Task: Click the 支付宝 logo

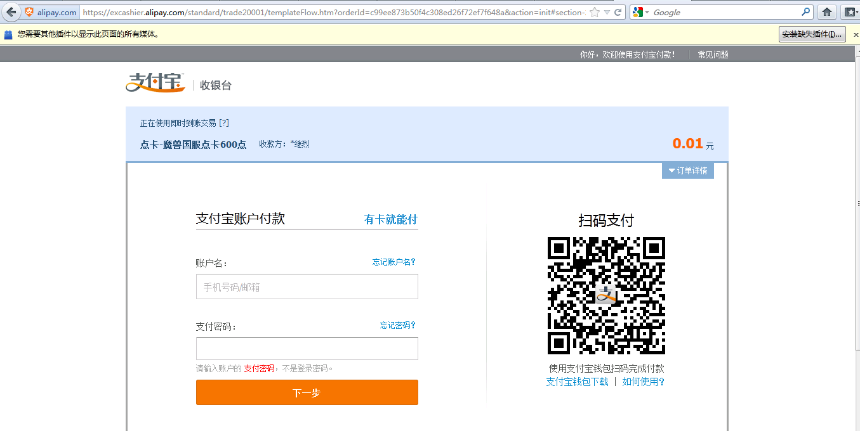Action: click(155, 82)
